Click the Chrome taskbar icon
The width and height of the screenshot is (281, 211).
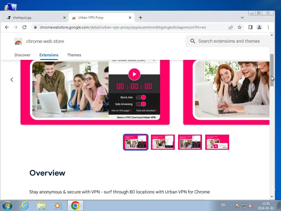pos(75,206)
